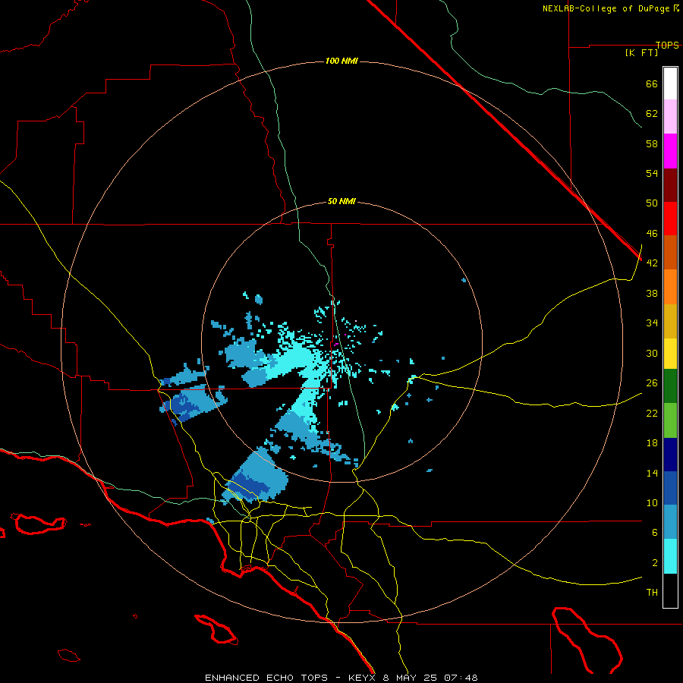Click the "14" legend value
The height and width of the screenshot is (683, 683).
652,473
